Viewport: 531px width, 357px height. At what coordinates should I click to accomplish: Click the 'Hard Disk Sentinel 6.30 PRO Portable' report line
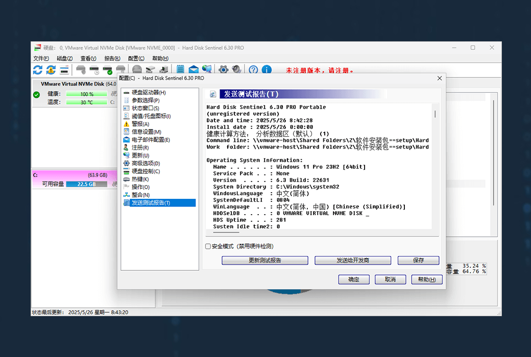click(x=266, y=107)
